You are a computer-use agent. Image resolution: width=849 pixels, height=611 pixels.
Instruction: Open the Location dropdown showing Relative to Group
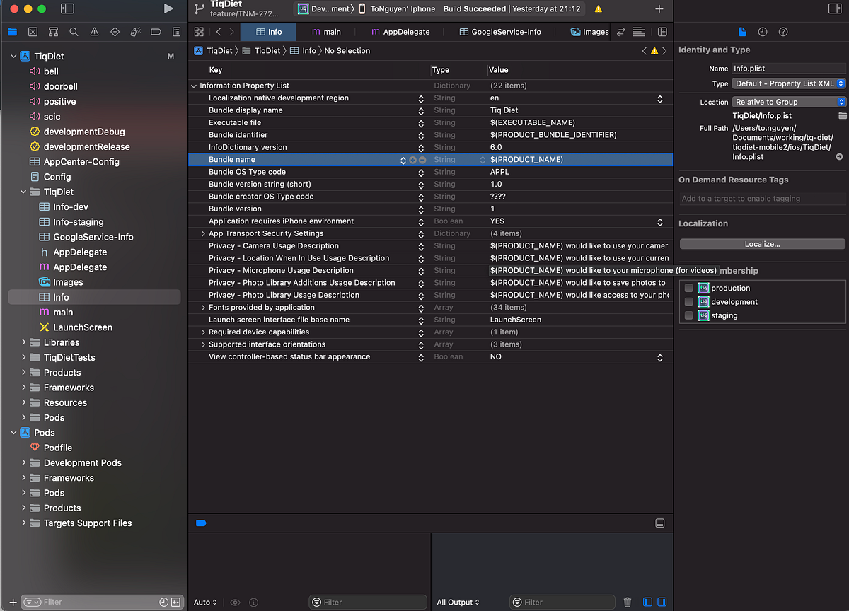tap(787, 101)
